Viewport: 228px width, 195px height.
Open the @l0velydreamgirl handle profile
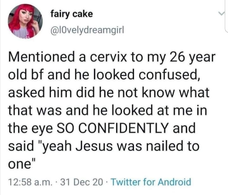pos(87,30)
